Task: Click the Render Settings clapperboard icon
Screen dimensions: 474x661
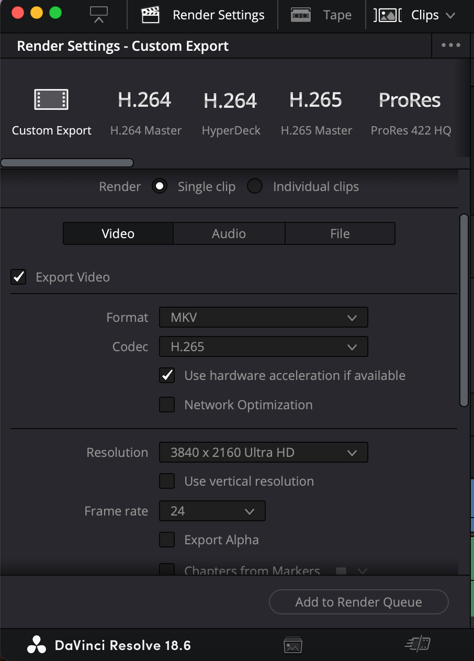Action: [x=150, y=15]
